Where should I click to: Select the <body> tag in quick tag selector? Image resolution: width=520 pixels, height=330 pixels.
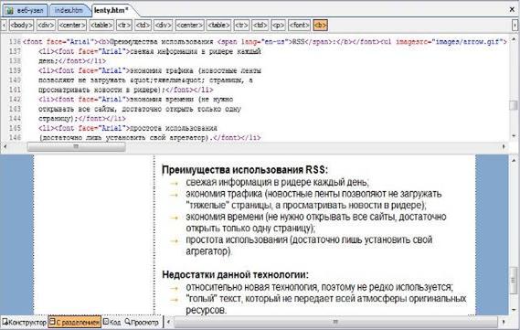(22, 26)
